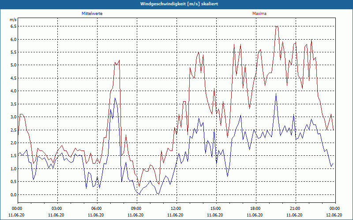Click the '18:00' time axis label
The width and height of the screenshot is (353, 220).
click(256, 209)
